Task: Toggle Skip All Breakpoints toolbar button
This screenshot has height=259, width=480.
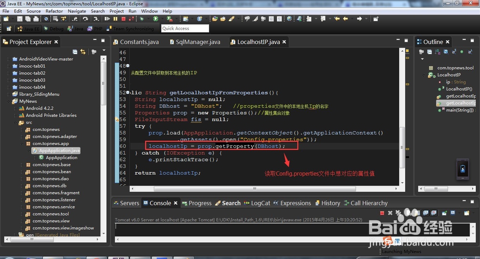Action: (46, 19)
